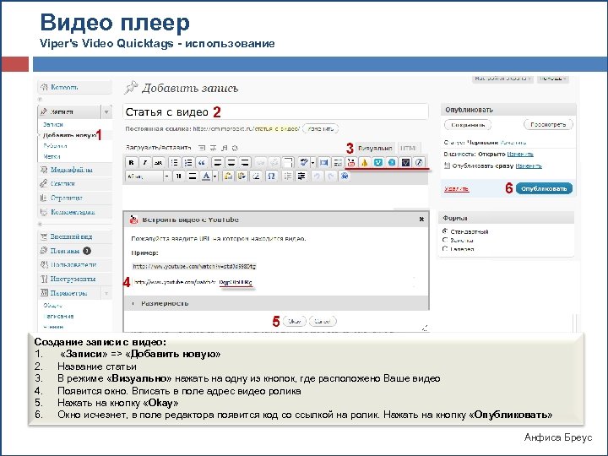Paste as plain text icon
Image resolution: width=608 pixels, height=456 pixels.
pos(228,176)
